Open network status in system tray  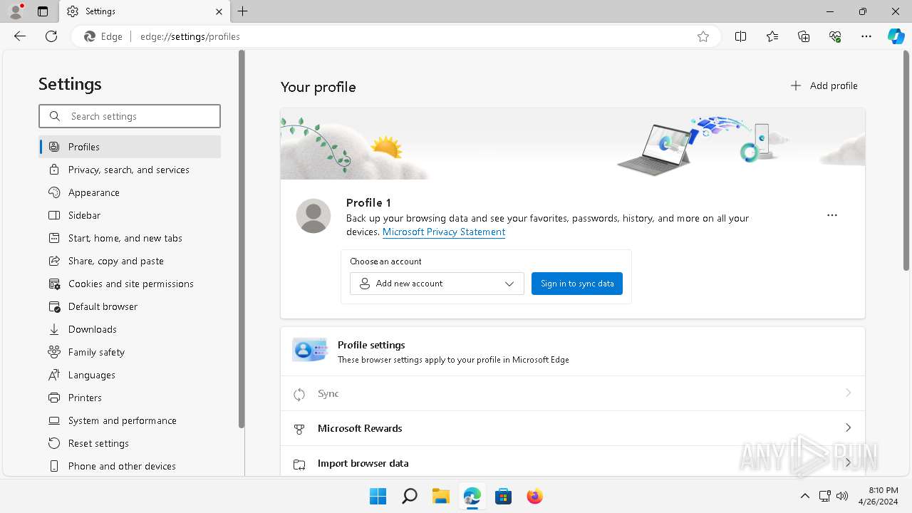825,496
